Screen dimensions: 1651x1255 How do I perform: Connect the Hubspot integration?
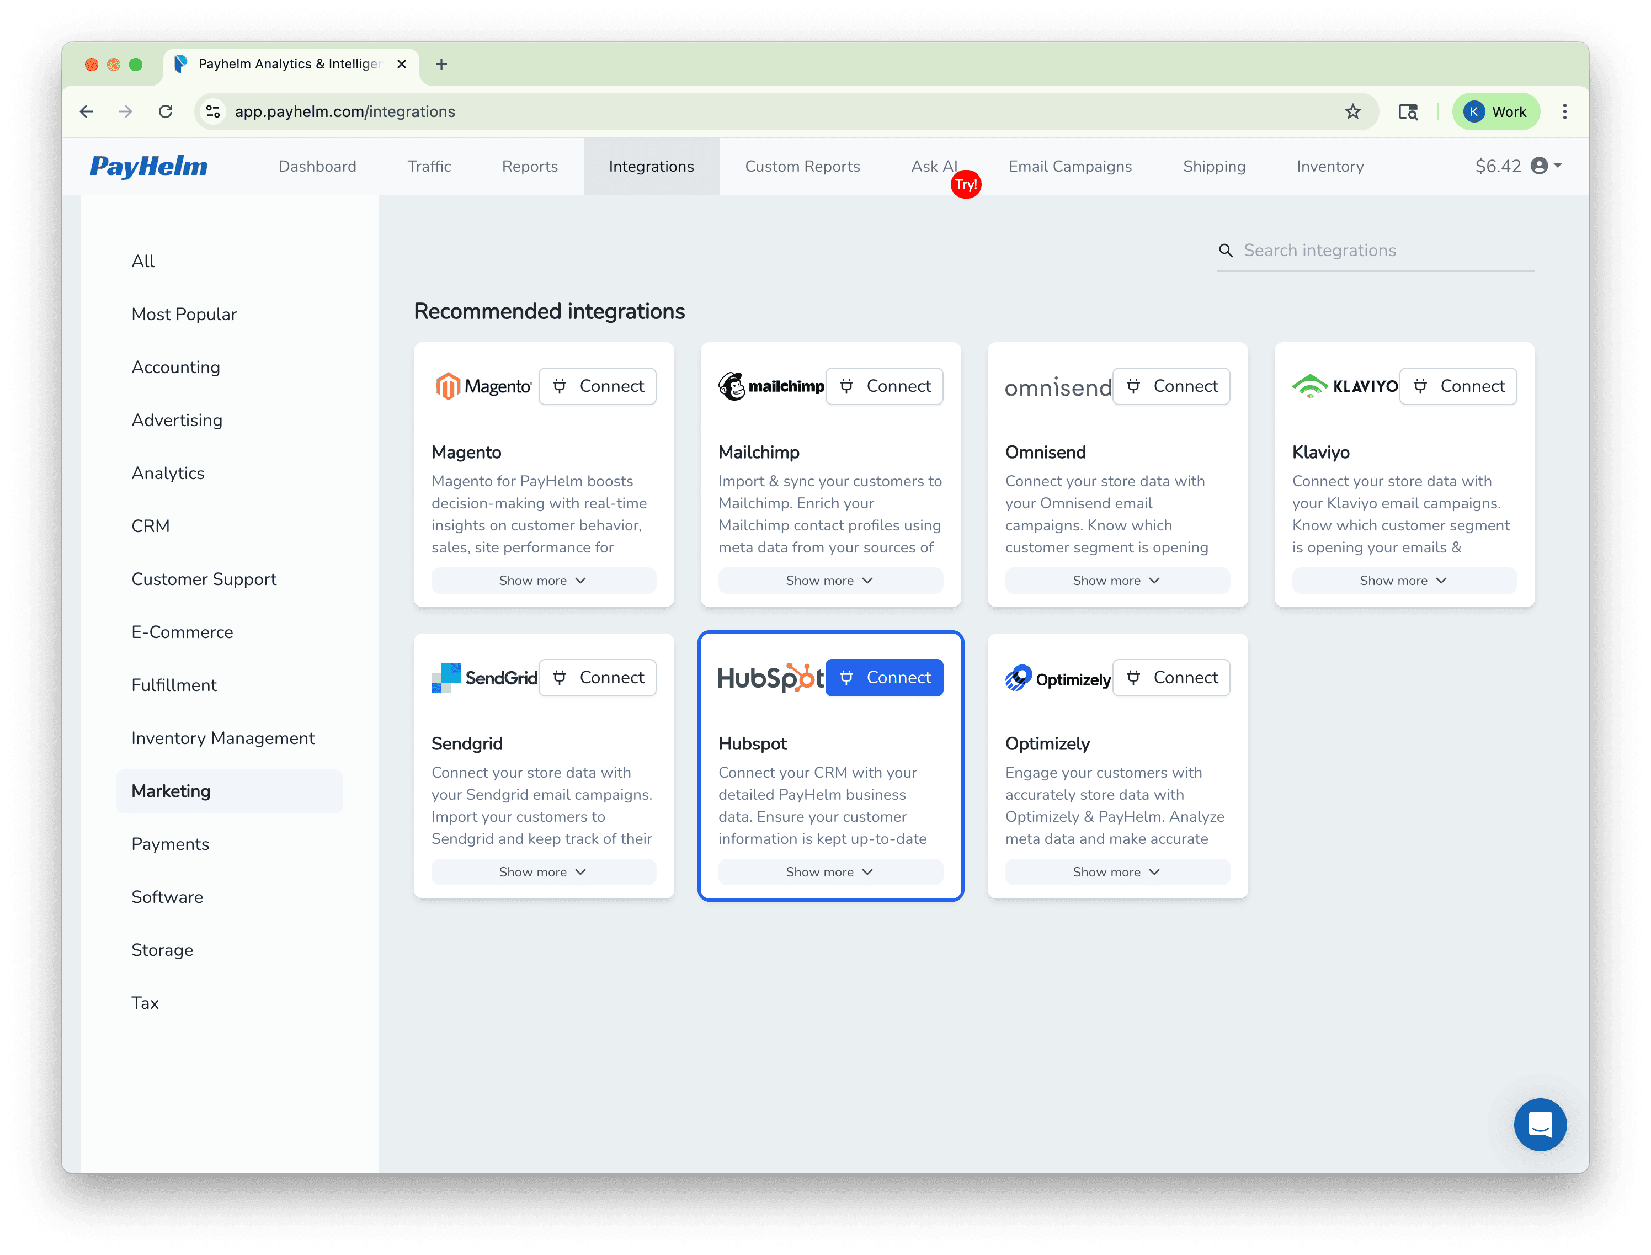[884, 677]
